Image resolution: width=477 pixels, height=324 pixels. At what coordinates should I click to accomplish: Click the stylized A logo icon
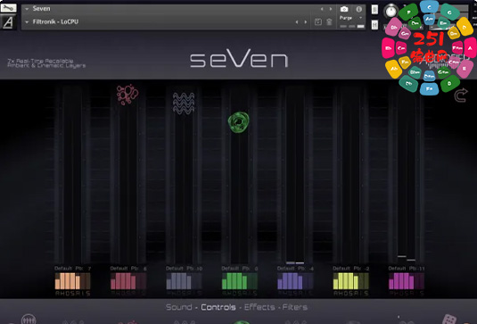click(8, 22)
